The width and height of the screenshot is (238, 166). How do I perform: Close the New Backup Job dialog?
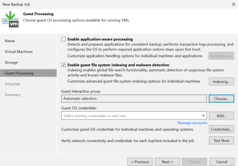pos(234,4)
